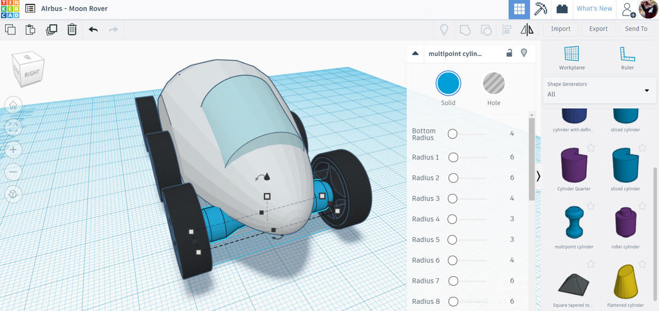This screenshot has height=311, width=659.
Task: Select the purple Cylinder Quarter shape
Action: pyautogui.click(x=573, y=164)
